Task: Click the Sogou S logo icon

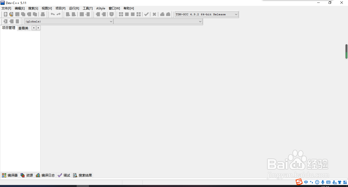Action: tap(299, 182)
